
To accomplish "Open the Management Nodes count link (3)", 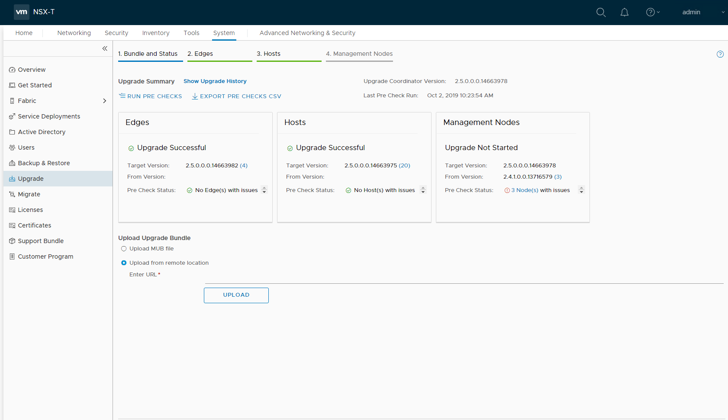I will click(558, 177).
